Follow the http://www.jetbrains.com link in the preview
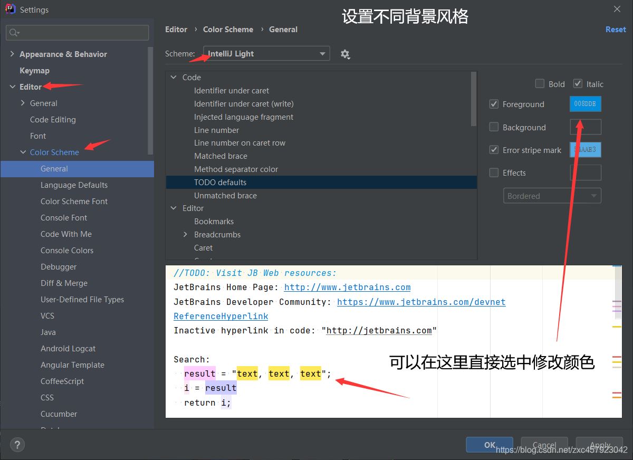633x460 pixels. pos(347,287)
